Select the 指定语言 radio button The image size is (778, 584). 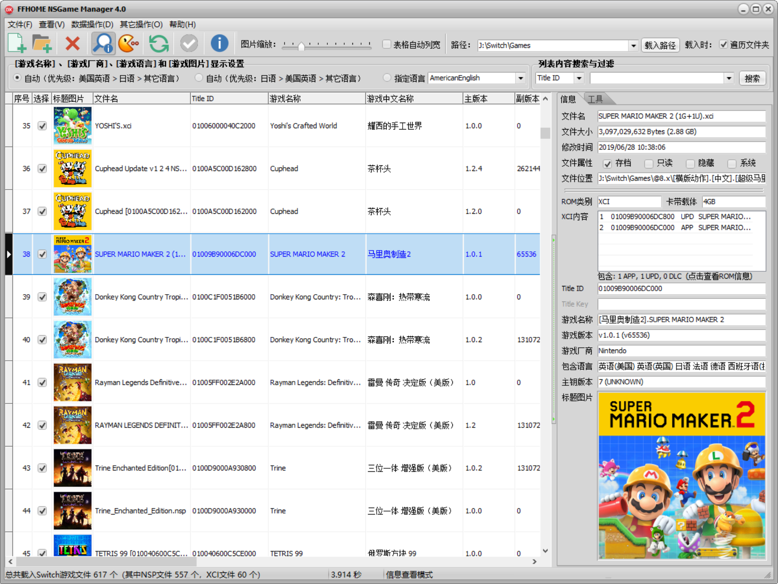[387, 78]
